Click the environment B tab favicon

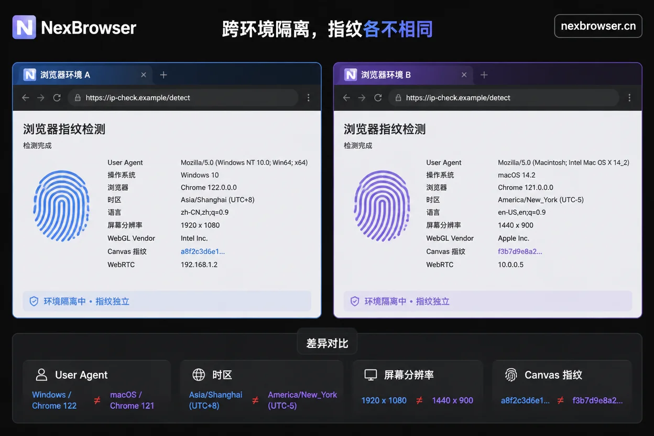point(351,75)
